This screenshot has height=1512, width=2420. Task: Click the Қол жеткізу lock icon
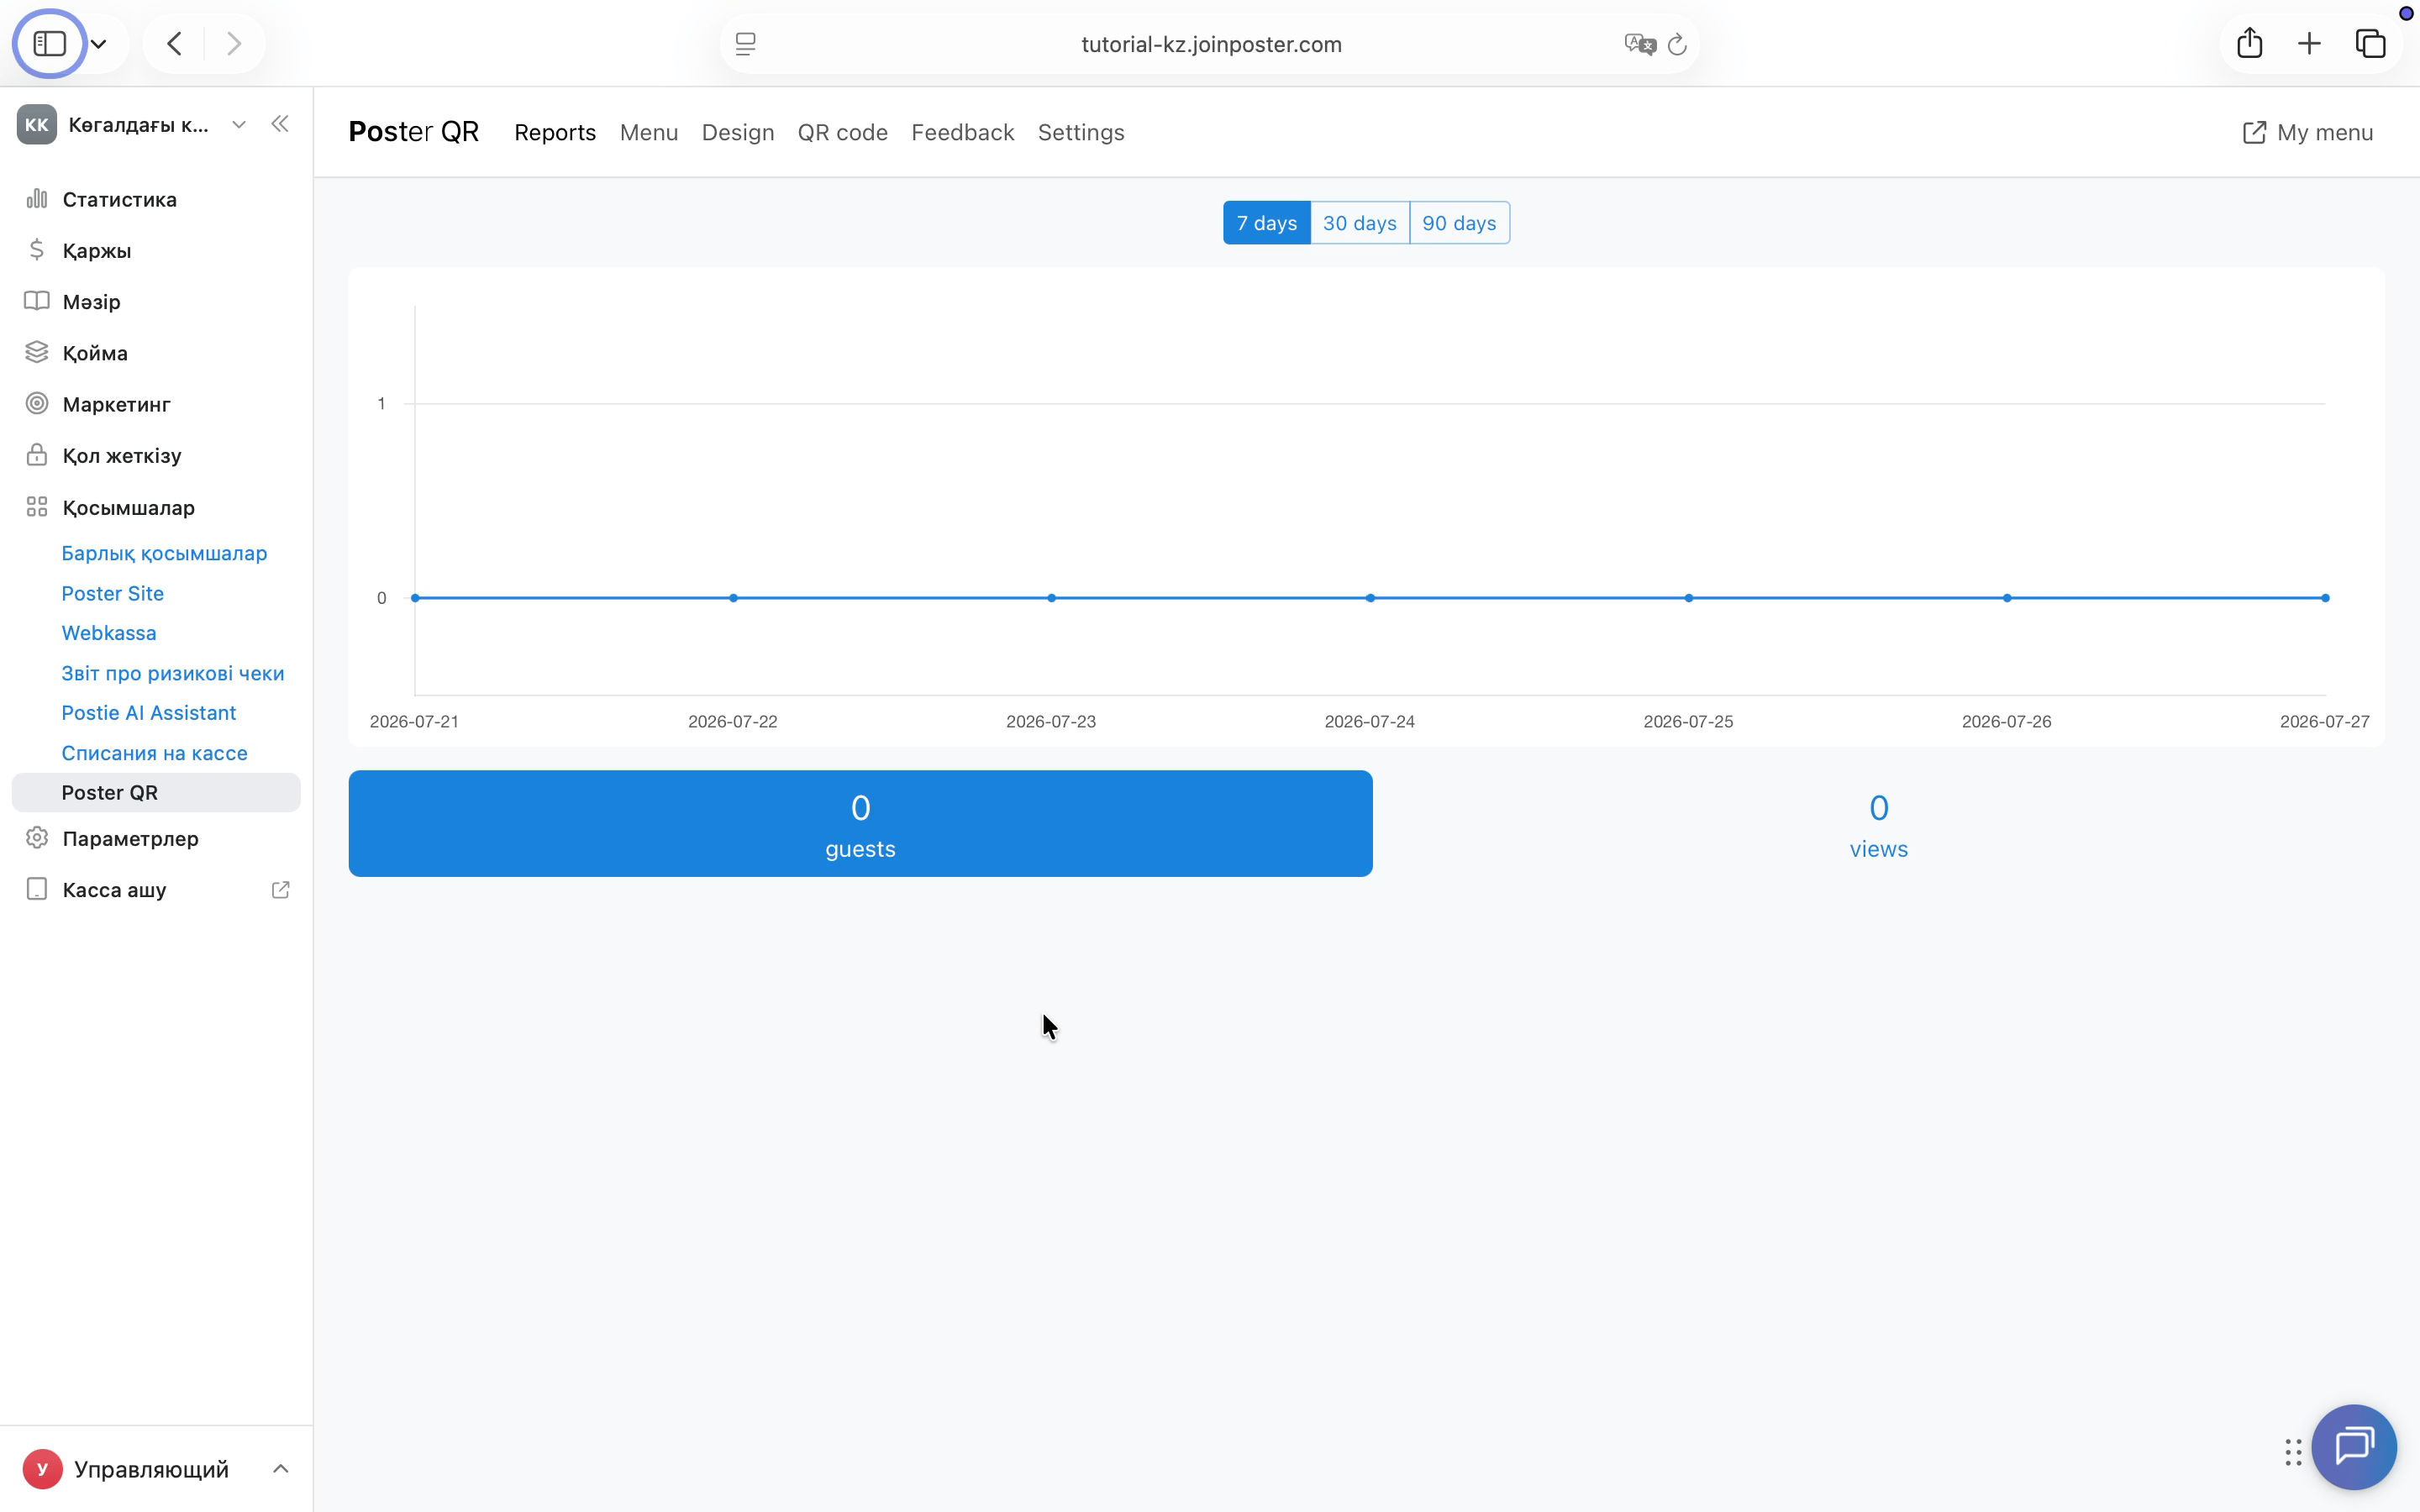(x=37, y=455)
